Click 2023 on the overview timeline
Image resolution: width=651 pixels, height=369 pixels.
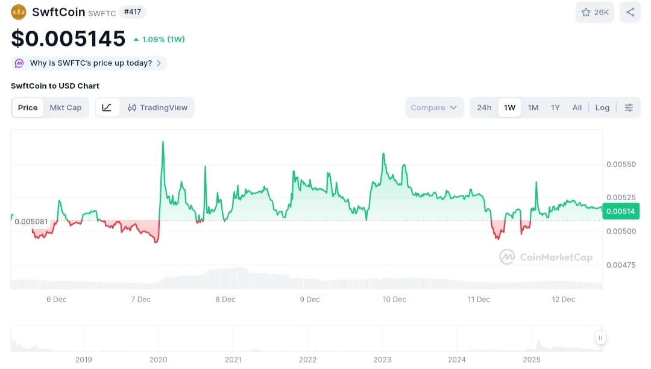[x=382, y=359]
